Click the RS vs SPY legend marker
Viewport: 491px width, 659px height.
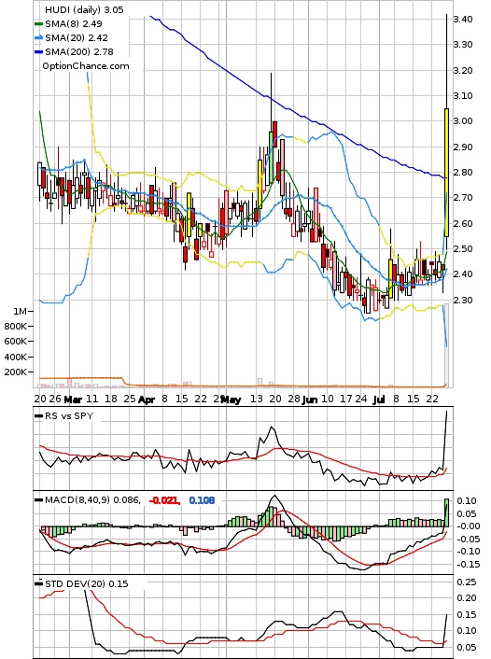pyautogui.click(x=38, y=416)
